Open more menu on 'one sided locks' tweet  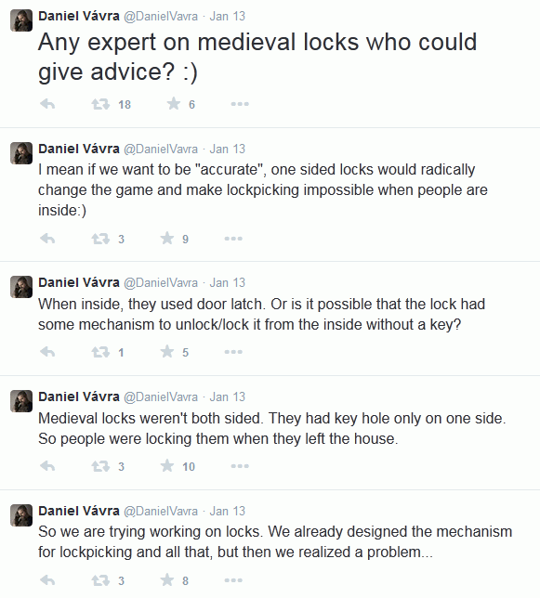click(233, 239)
